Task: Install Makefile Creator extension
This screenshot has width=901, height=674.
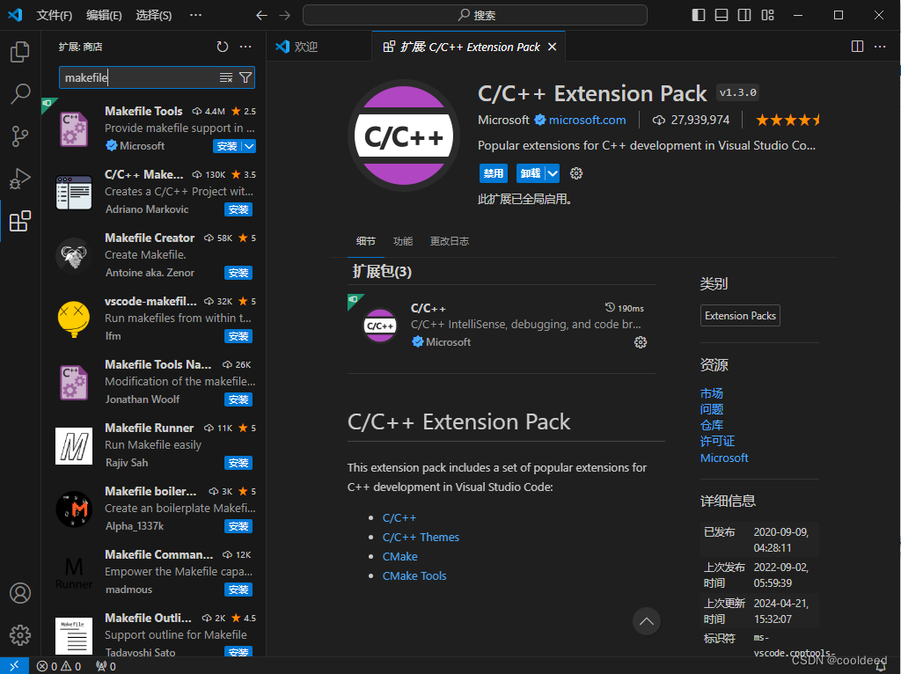Action: point(238,273)
